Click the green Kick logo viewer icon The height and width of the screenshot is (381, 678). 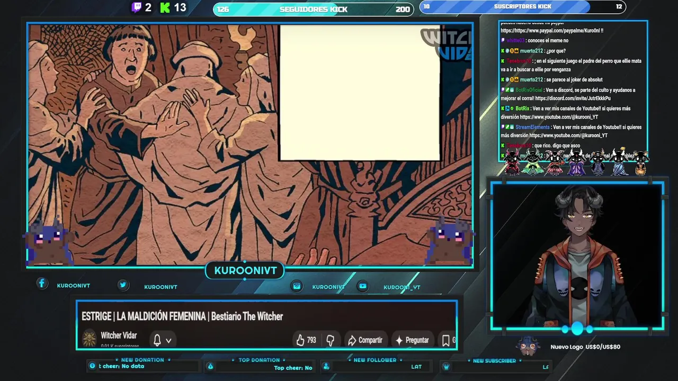[165, 7]
